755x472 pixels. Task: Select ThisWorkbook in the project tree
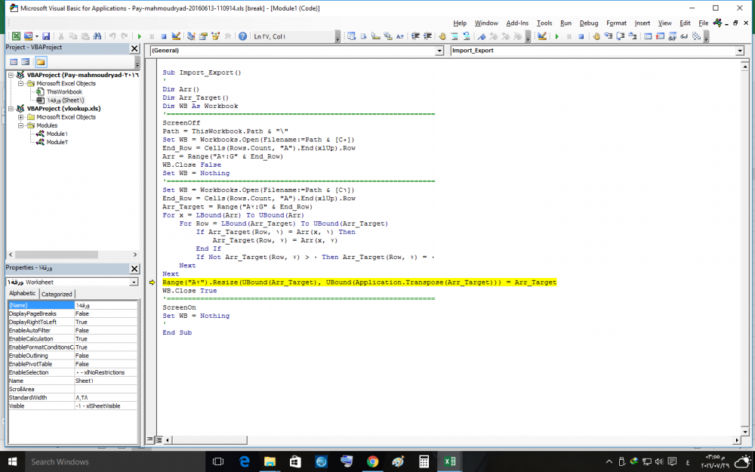64,92
